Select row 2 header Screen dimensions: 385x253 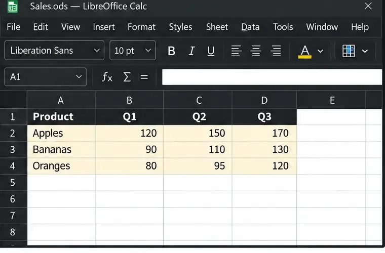pyautogui.click(x=13, y=133)
